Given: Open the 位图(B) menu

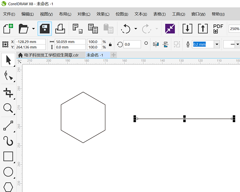Looking at the screenshot, I should (122, 14).
